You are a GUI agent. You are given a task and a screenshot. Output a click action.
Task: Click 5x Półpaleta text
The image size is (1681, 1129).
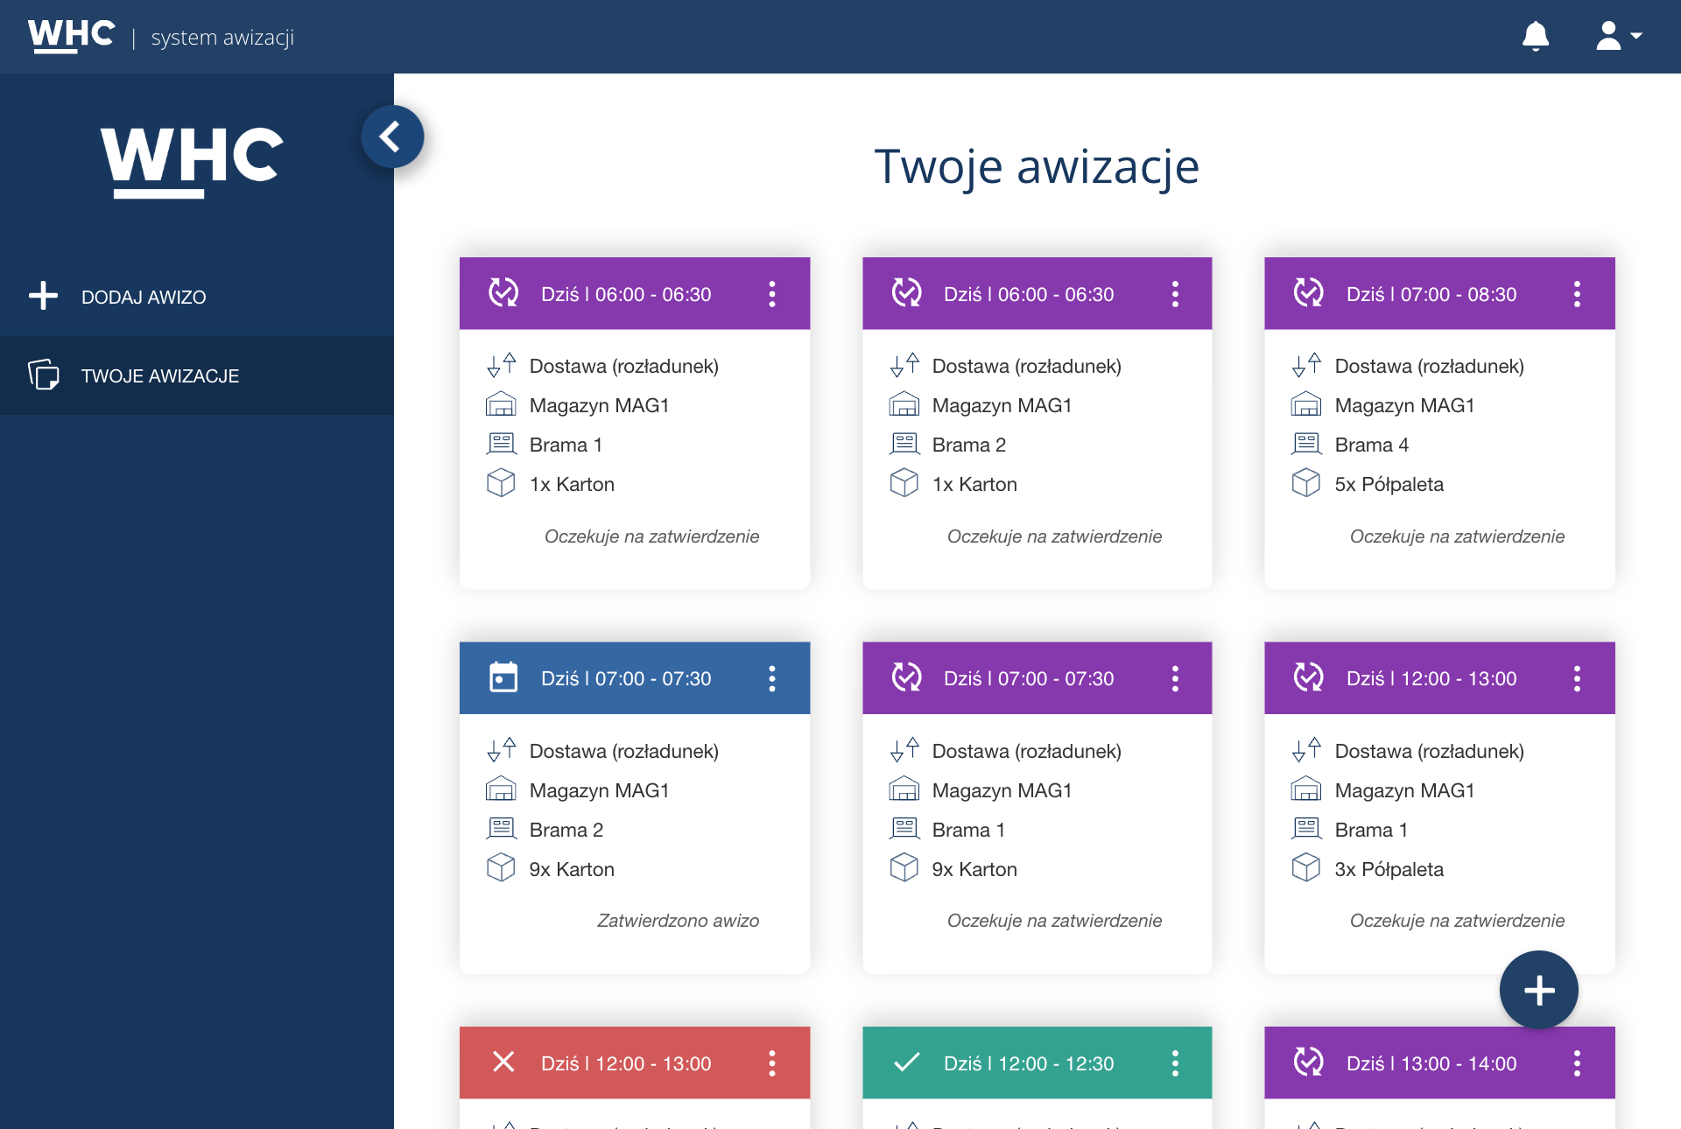pos(1389,484)
